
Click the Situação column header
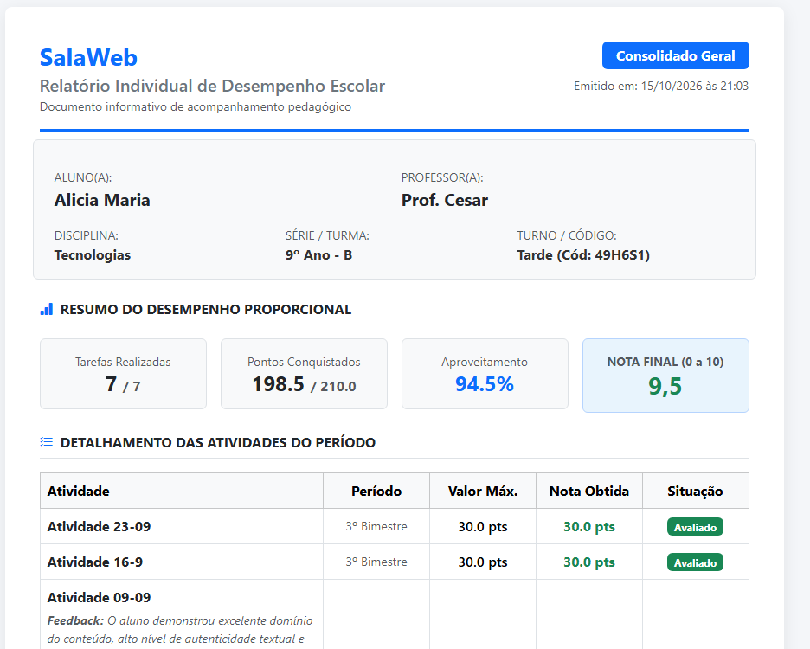[x=695, y=491]
